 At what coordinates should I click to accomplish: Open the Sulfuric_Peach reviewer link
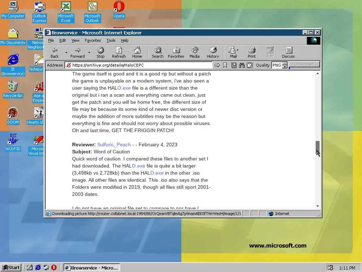click(114, 144)
